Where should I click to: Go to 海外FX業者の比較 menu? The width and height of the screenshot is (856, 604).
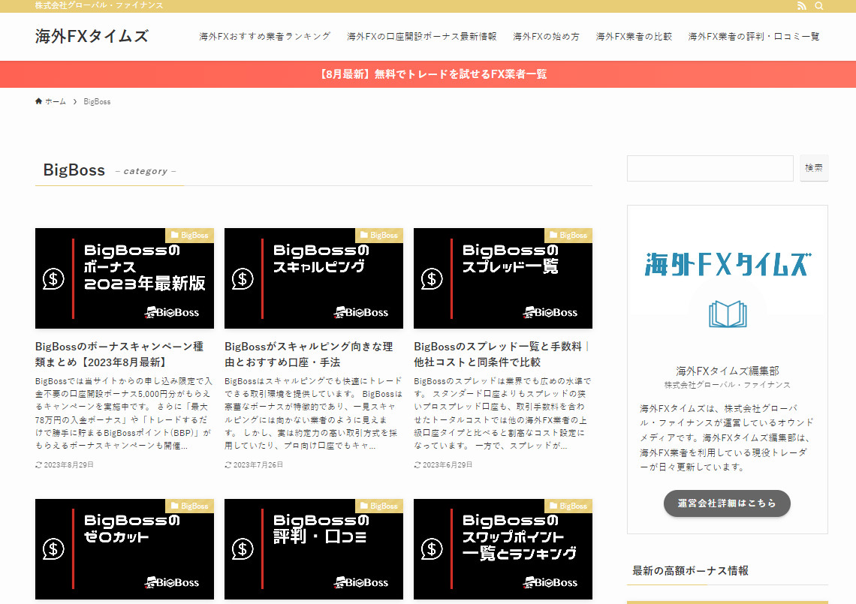click(634, 36)
